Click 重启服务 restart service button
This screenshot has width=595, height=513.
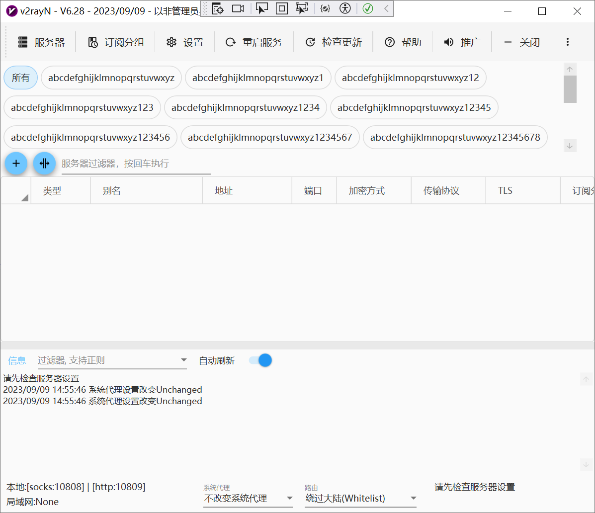(x=254, y=42)
